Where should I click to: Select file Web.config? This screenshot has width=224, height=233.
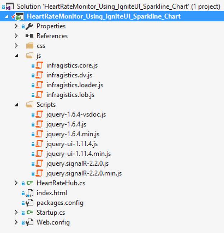click(x=53, y=223)
